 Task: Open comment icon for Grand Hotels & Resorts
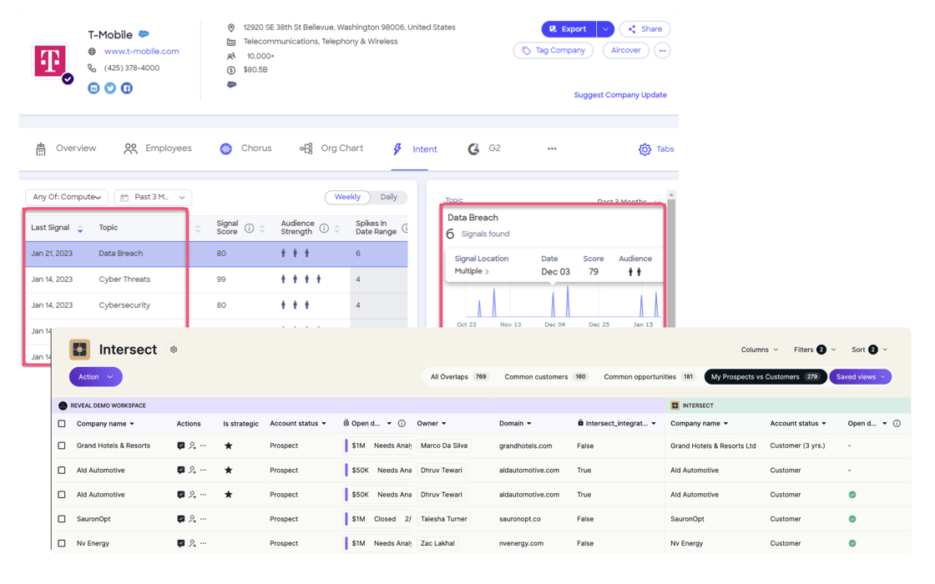[180, 446]
